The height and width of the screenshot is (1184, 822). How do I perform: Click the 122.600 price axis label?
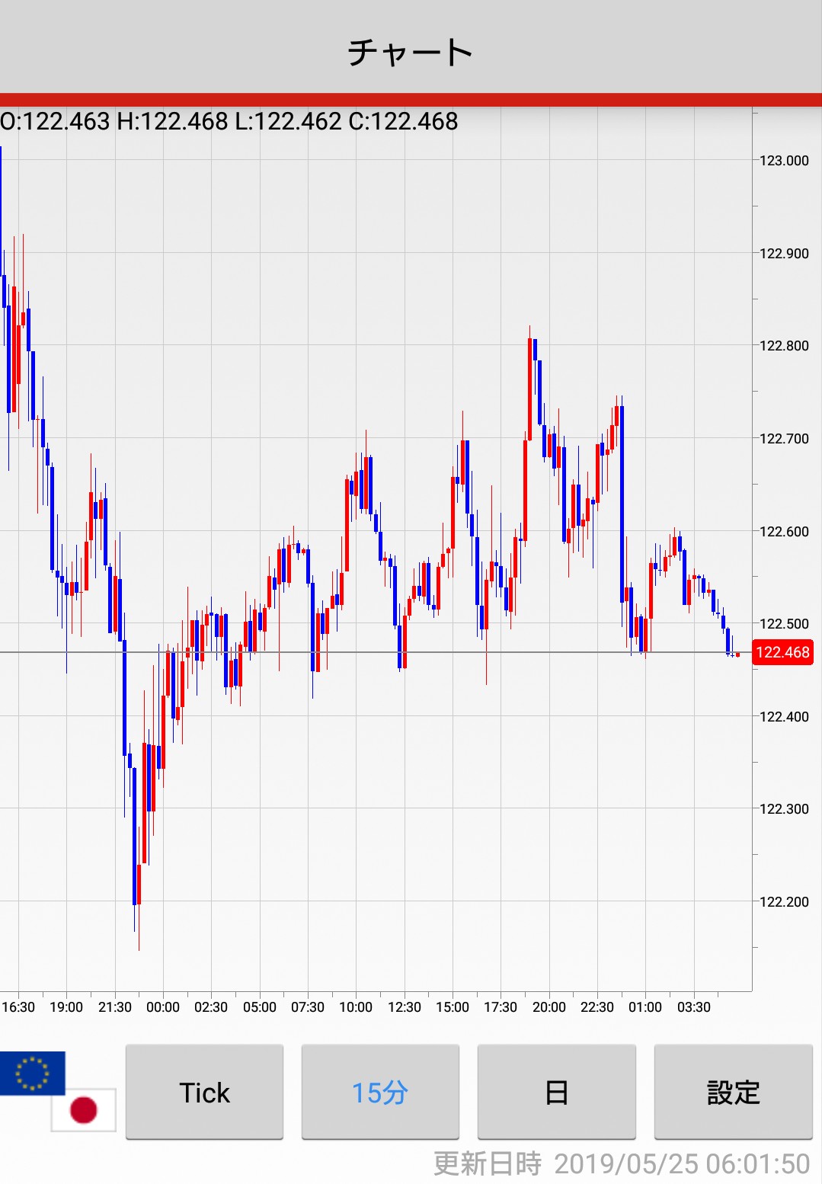pos(784,531)
